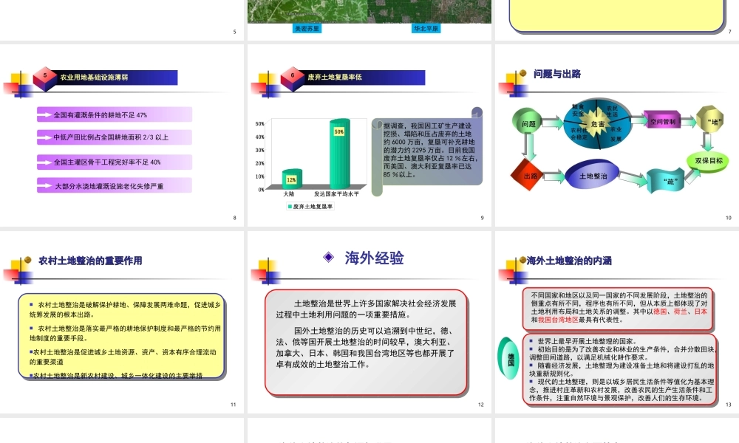Click the 华北平原 label under the satellite image

(426, 29)
